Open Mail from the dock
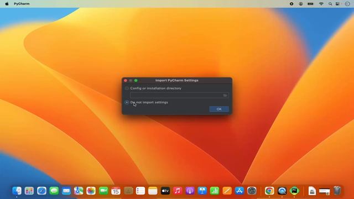Screen dimensions: 354x199 point(66,191)
